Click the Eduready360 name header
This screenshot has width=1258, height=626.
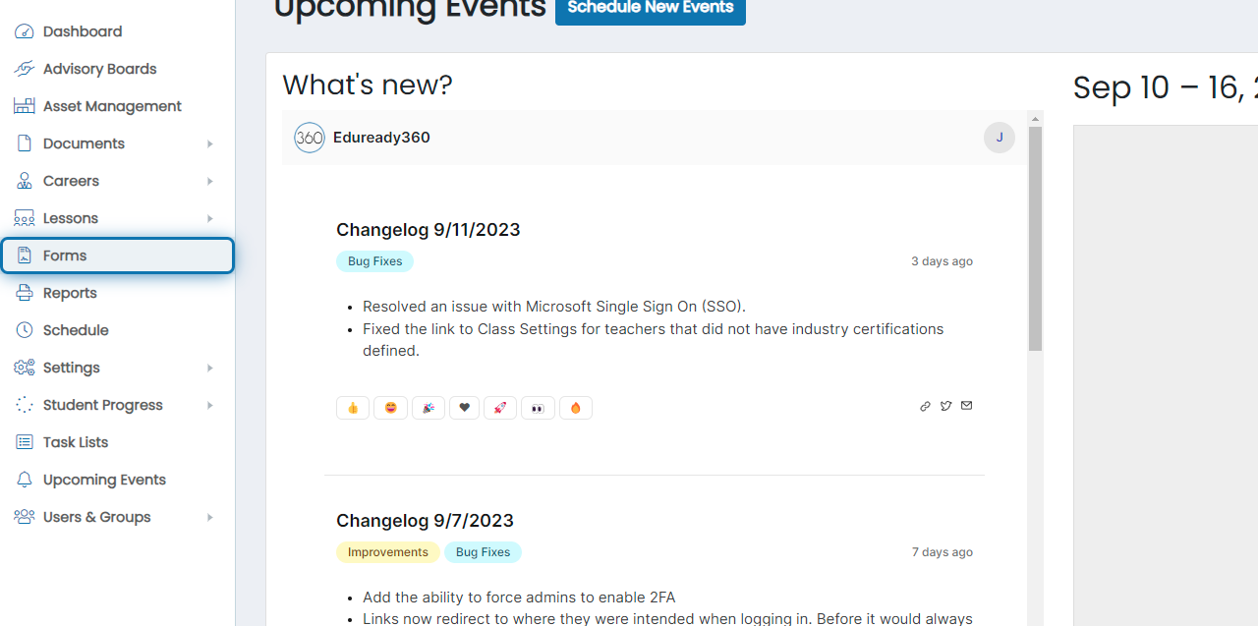click(381, 138)
